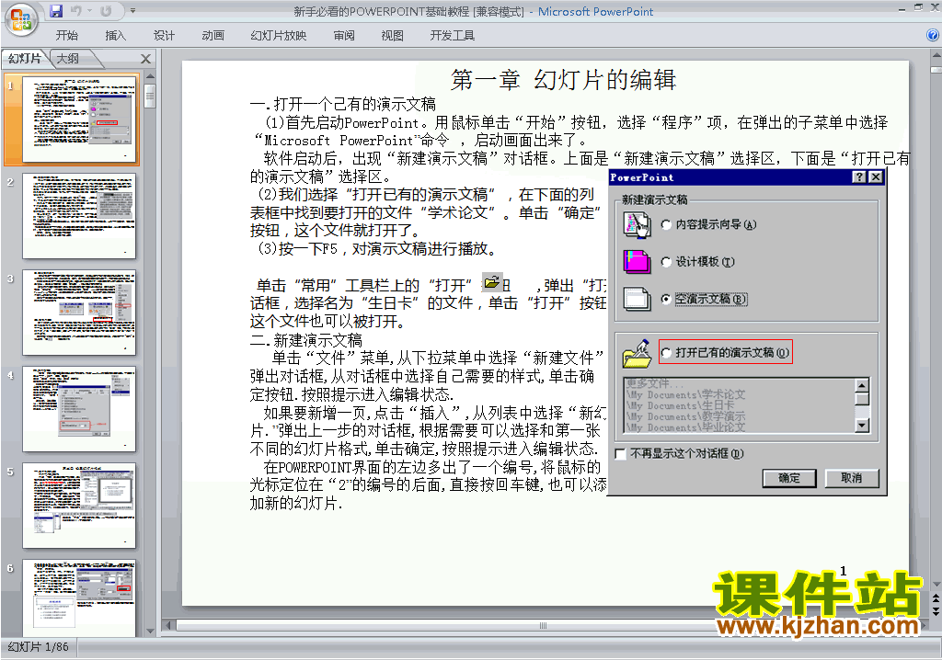Click the thumbnail pane scroll-down arrow
This screenshot has width=942, height=660.
click(x=150, y=631)
